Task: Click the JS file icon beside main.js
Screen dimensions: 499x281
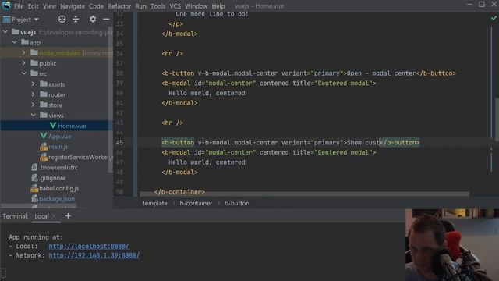Action: coord(44,147)
